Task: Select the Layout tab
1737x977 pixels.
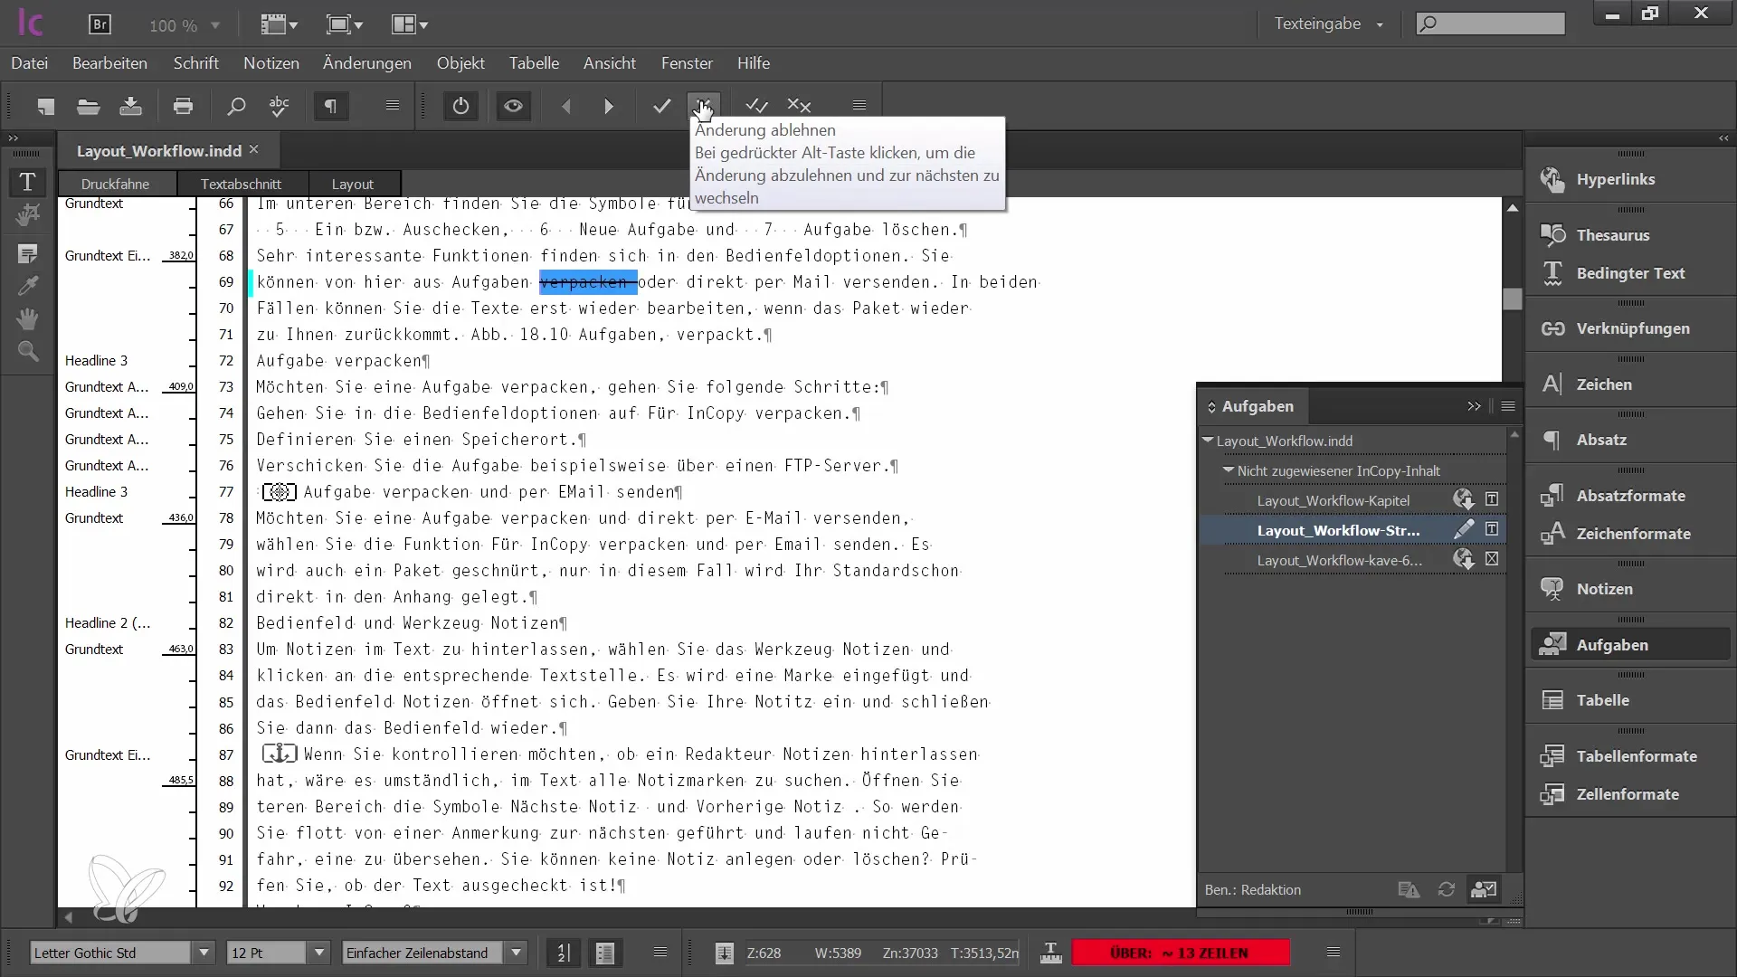Action: pyautogui.click(x=353, y=183)
